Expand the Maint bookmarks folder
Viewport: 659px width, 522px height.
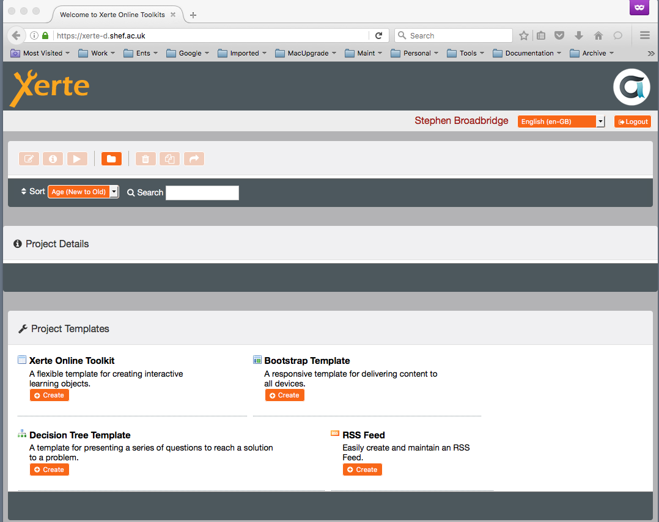364,53
